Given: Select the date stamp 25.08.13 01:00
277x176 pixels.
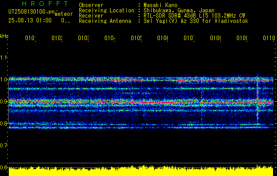Looking at the screenshot, I should click(x=30, y=21).
